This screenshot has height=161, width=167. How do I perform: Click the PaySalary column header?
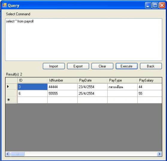coord(150,80)
